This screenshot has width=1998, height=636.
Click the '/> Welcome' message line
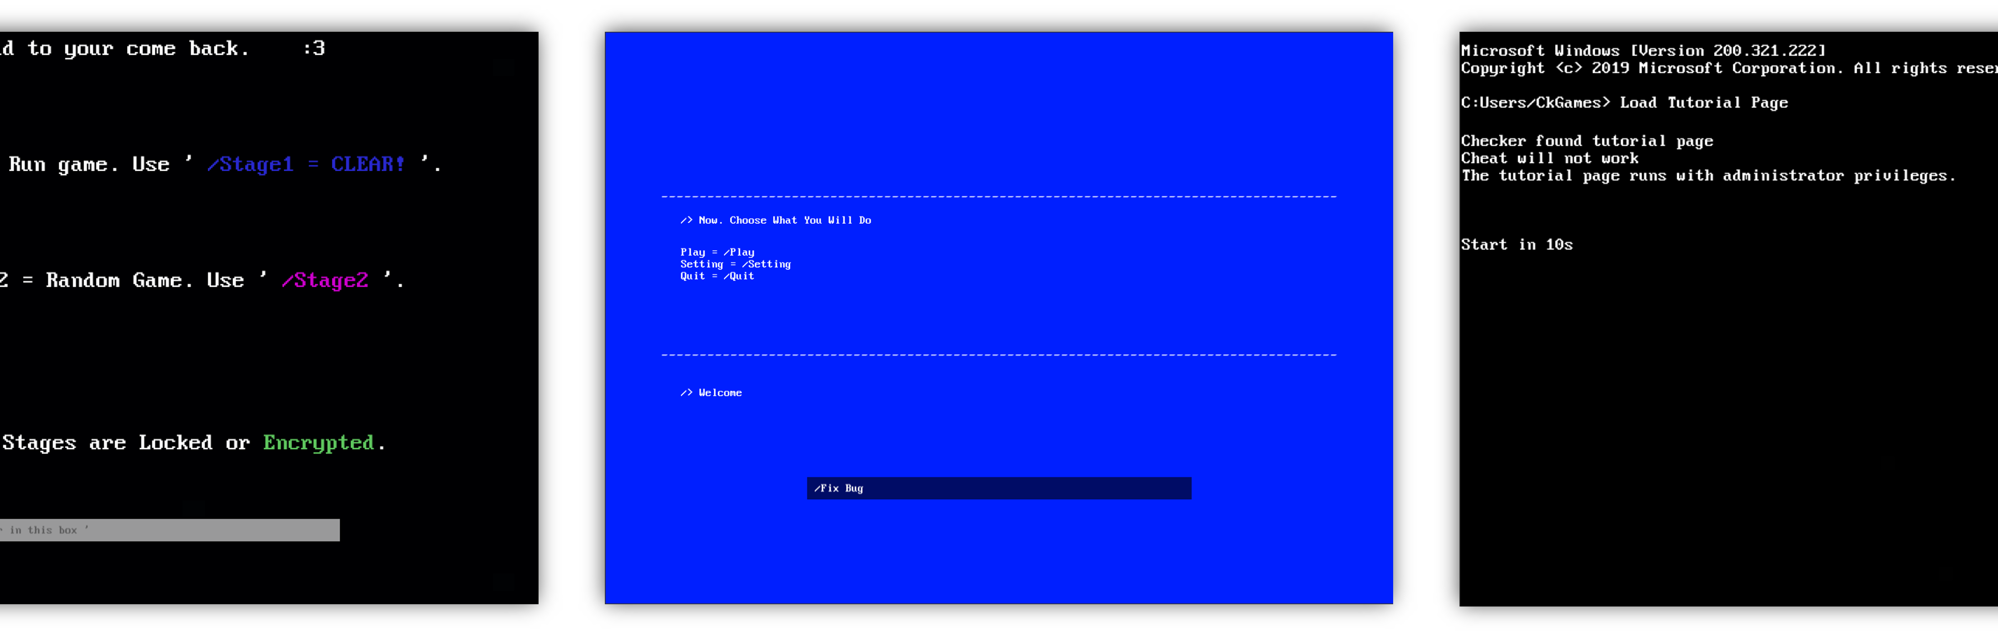point(711,393)
